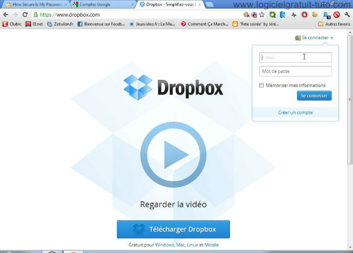Screen dimensions: 353x253
Task: Click the browser forward arrow
Action: pos(15,15)
